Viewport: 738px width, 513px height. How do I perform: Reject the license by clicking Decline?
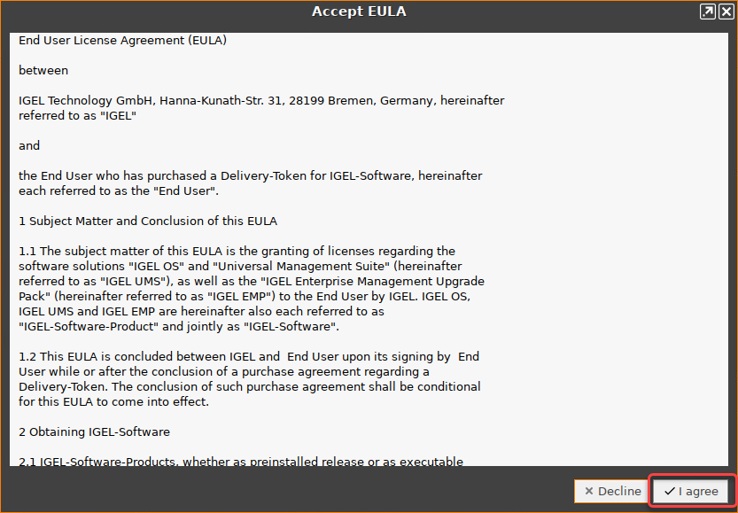point(611,491)
